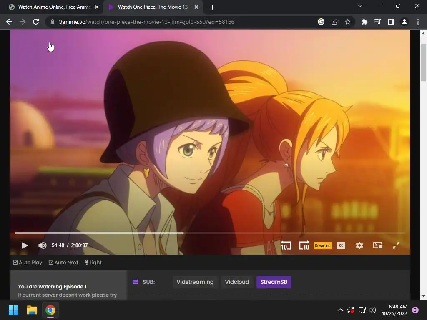Toggle Auto Next checkbox
This screenshot has width=427, height=320.
pos(63,262)
